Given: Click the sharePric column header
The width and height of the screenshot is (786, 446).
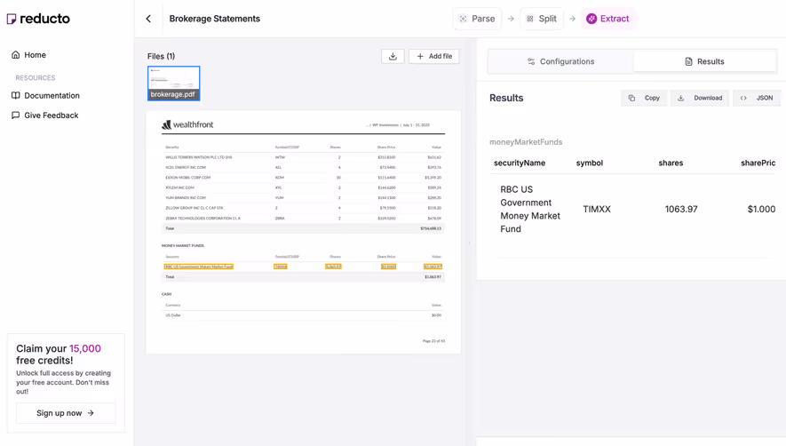Looking at the screenshot, I should pos(758,163).
